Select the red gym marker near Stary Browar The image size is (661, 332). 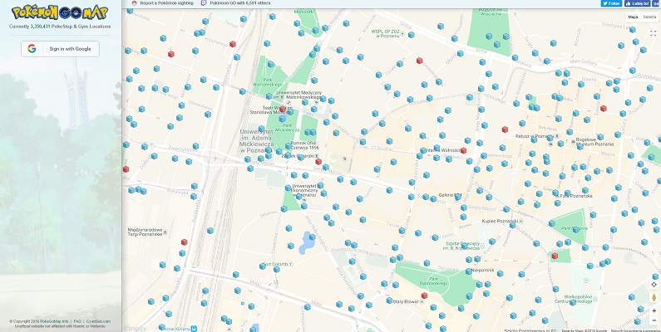point(425,295)
